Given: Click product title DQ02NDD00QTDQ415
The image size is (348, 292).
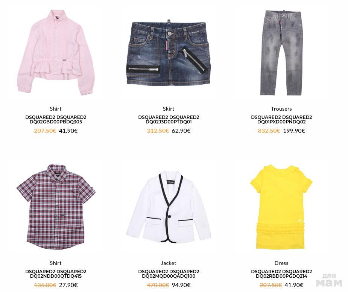Looking at the screenshot, I should [56, 274].
